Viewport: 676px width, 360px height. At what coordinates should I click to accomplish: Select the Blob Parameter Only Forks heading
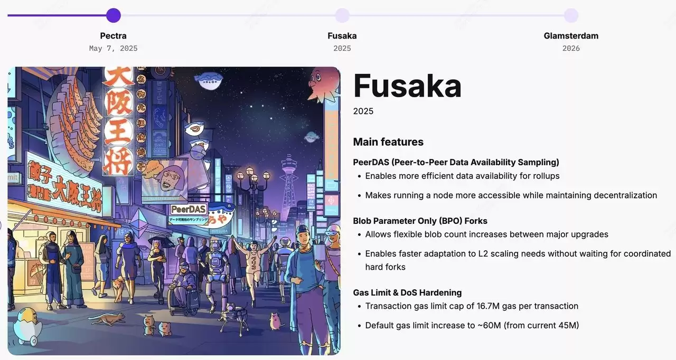420,220
